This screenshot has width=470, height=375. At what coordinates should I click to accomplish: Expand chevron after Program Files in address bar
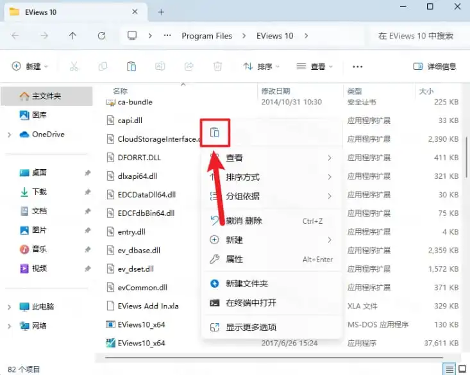[244, 36]
